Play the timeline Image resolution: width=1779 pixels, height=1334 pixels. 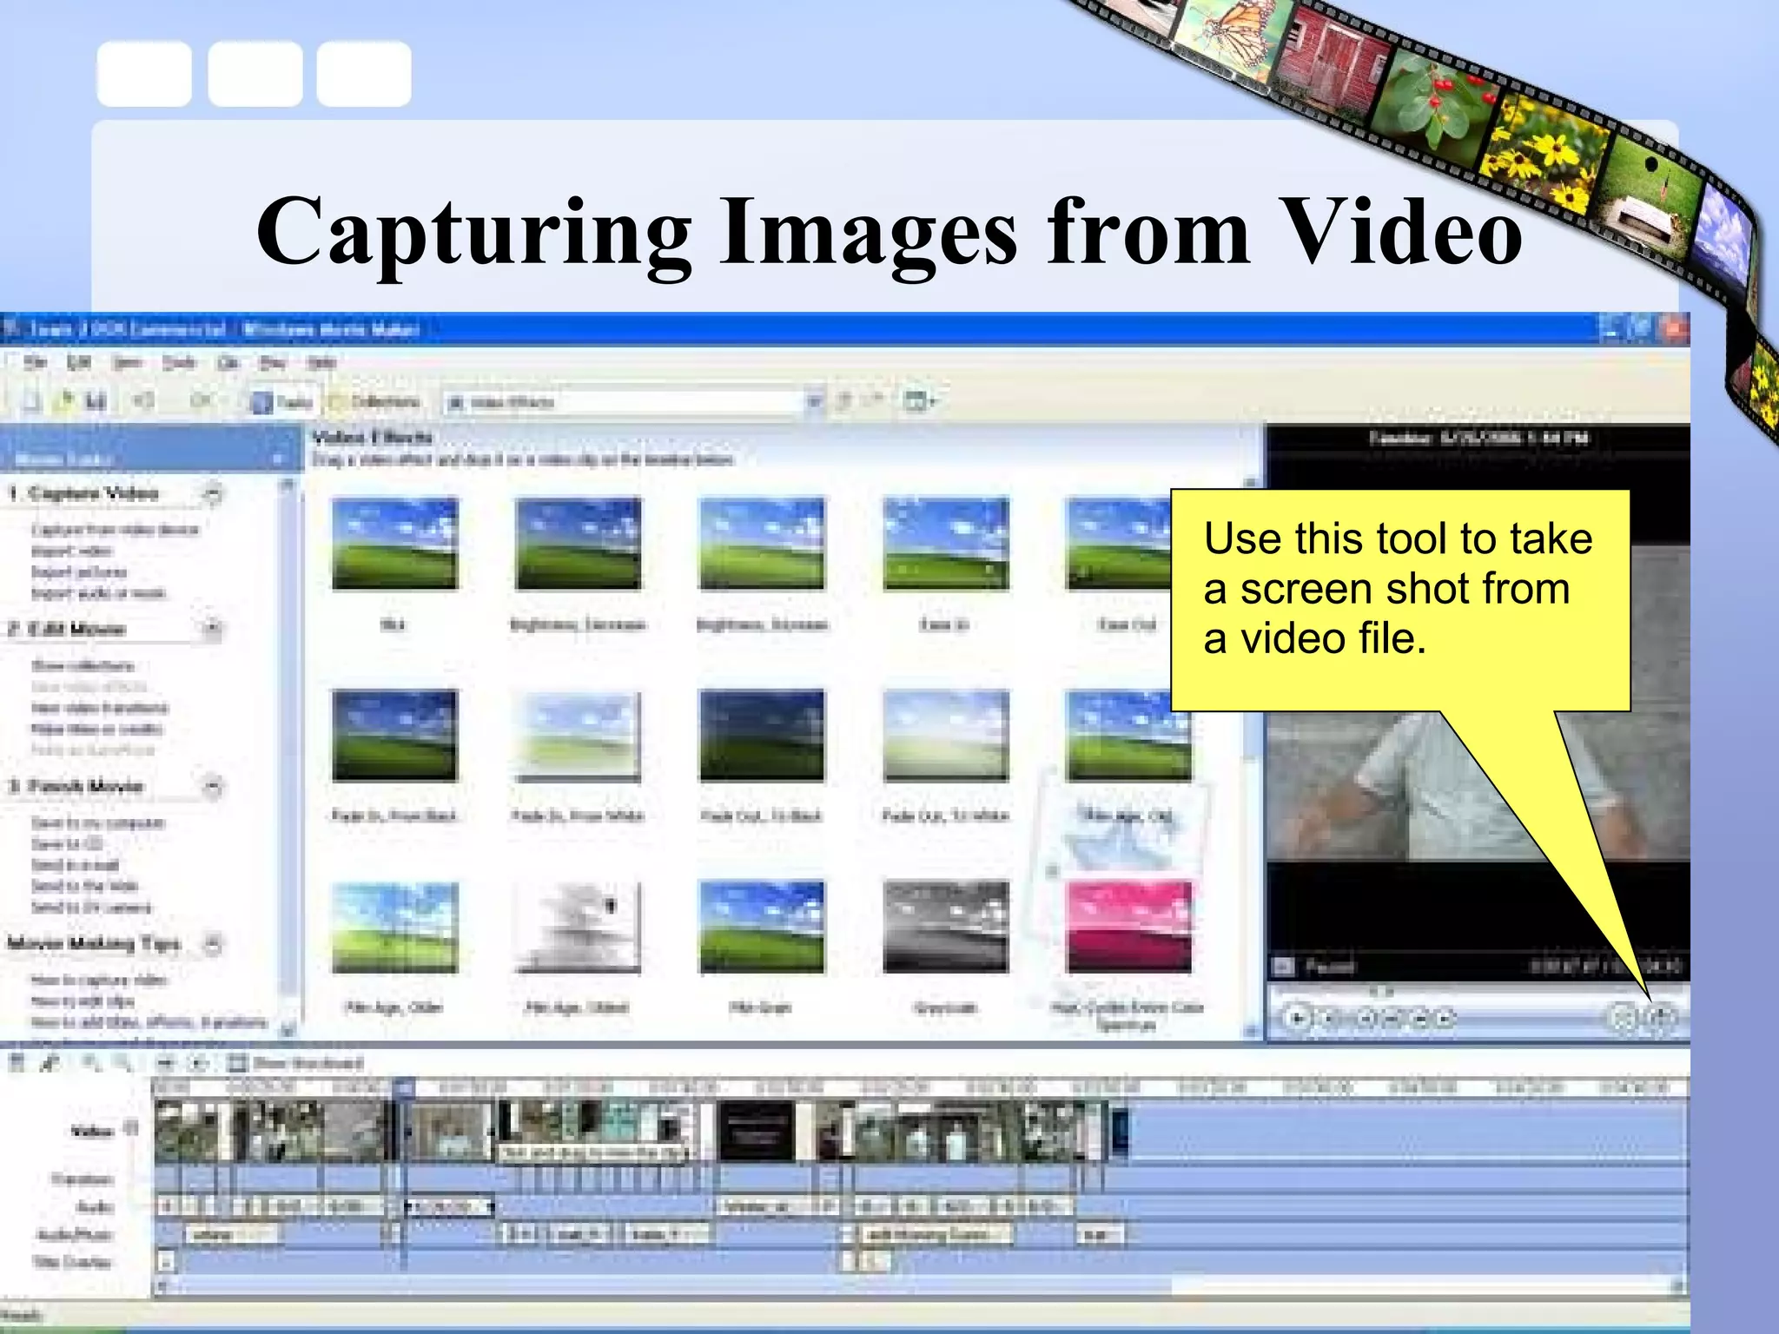click(x=199, y=1062)
